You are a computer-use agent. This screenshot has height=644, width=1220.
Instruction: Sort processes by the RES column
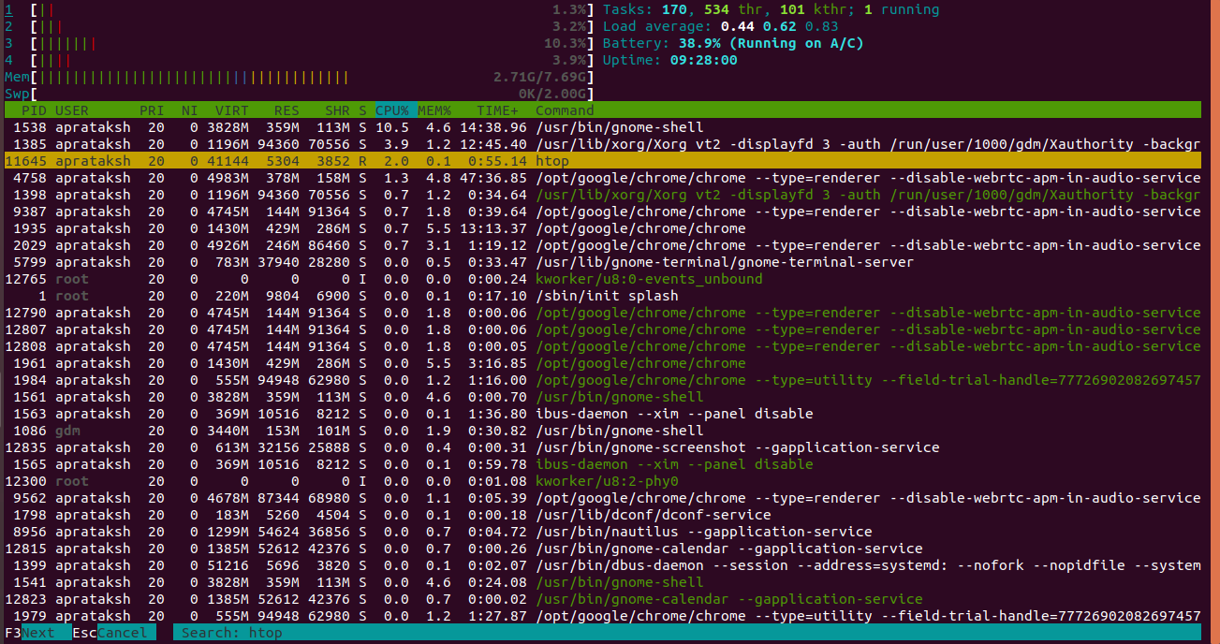point(286,110)
